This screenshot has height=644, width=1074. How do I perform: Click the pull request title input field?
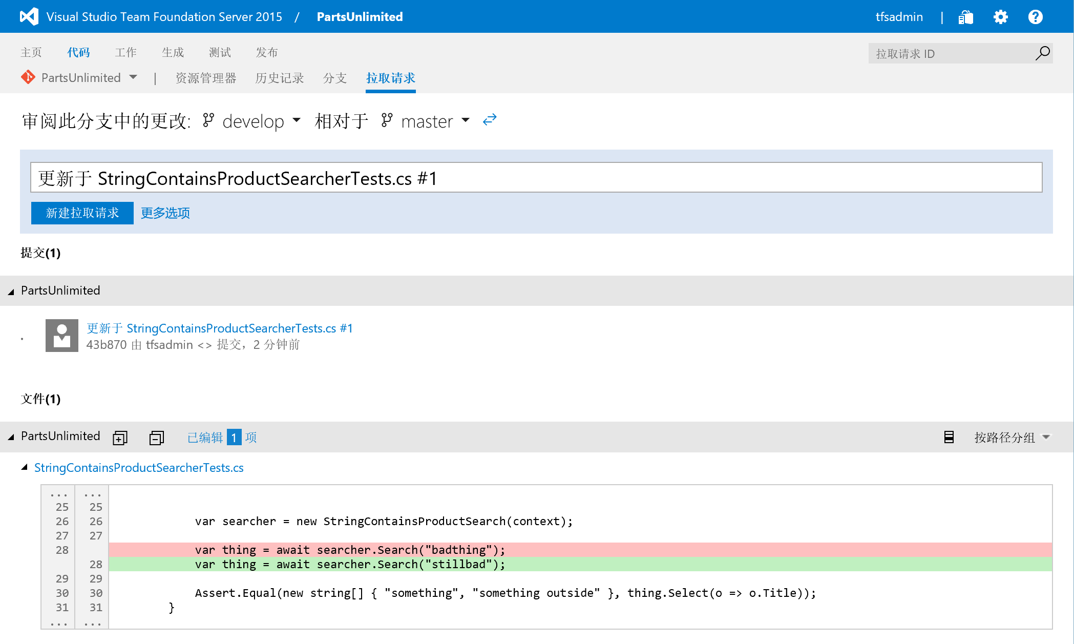click(x=536, y=178)
